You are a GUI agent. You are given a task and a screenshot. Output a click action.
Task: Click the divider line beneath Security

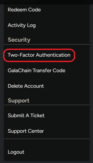(x=47, y=44)
